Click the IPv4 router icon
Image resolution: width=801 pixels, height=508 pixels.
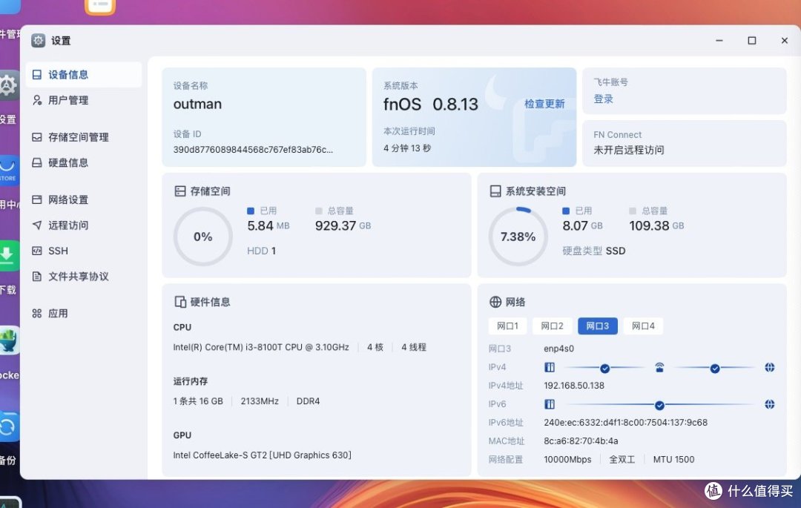coord(659,367)
